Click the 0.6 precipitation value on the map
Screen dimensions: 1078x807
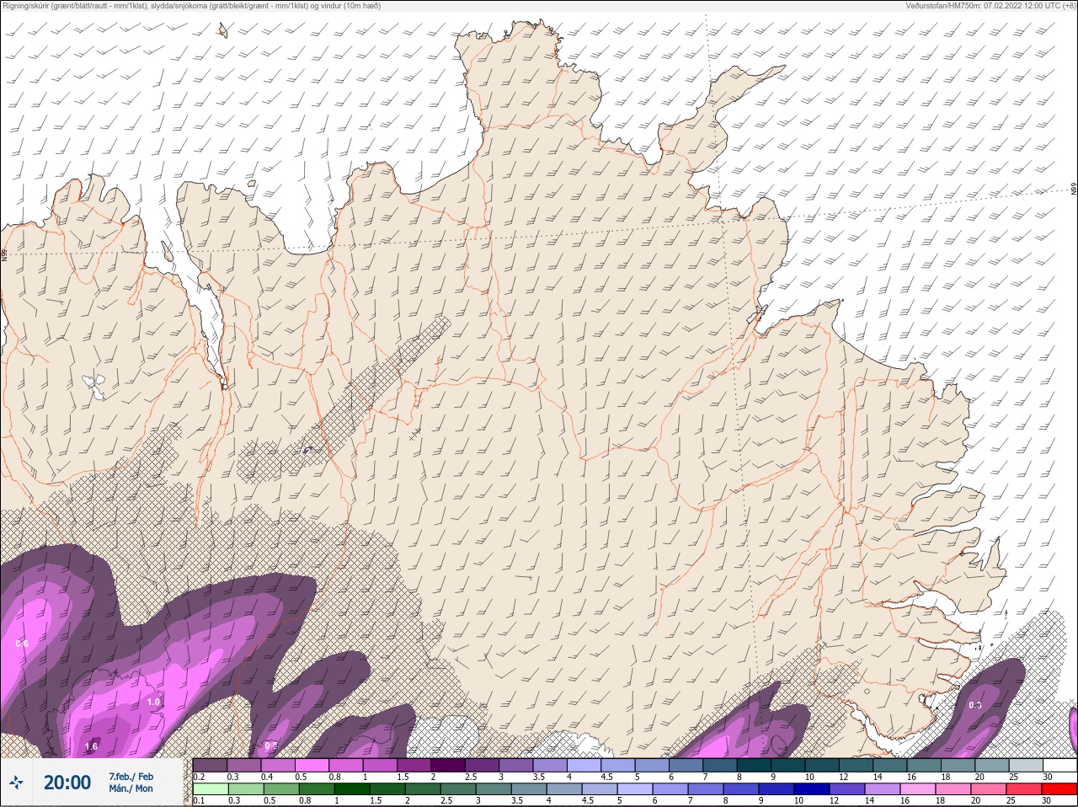coord(22,644)
